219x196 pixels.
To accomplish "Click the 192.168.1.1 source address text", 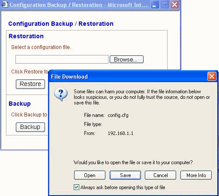I will coord(120,133).
